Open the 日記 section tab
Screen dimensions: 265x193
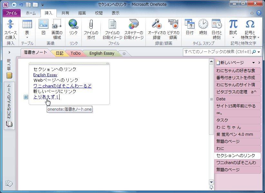pyautogui.click(x=60, y=53)
